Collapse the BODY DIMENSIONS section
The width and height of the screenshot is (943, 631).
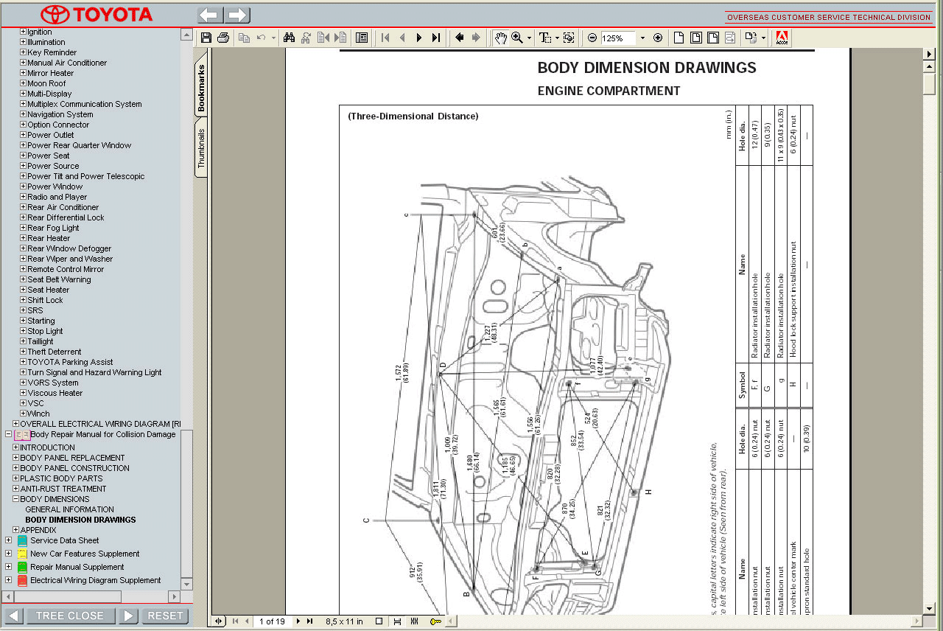(15, 499)
